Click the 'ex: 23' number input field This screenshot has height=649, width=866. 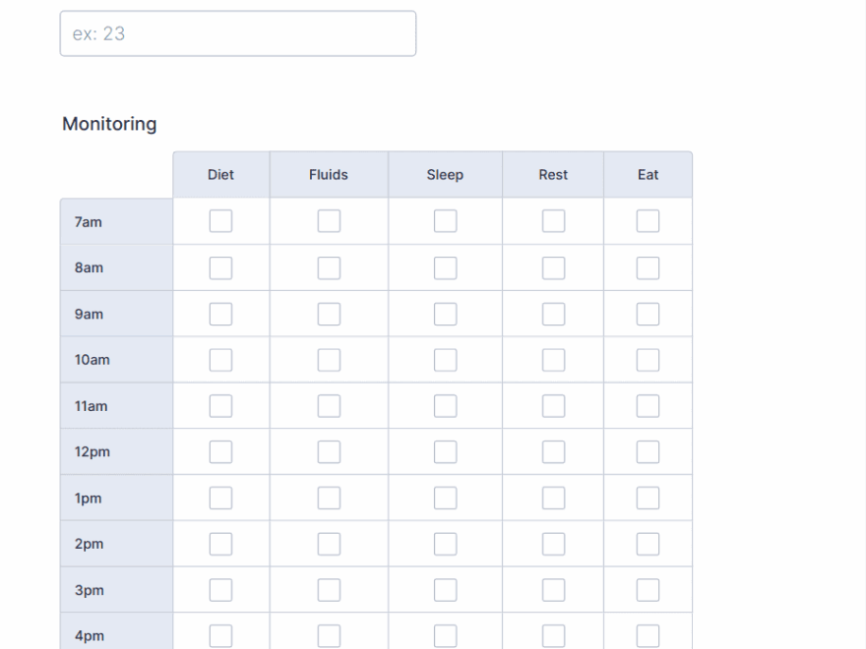point(237,33)
